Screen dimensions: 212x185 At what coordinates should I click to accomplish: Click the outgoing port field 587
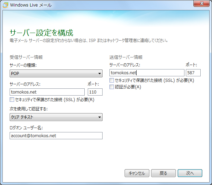[x=193, y=73]
